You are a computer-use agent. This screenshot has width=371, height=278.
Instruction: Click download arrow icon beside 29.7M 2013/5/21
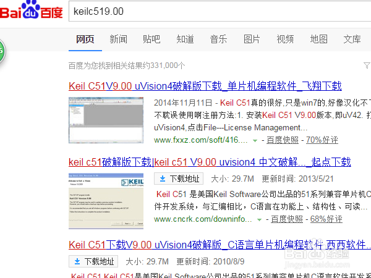pyautogui.click(x=163, y=179)
